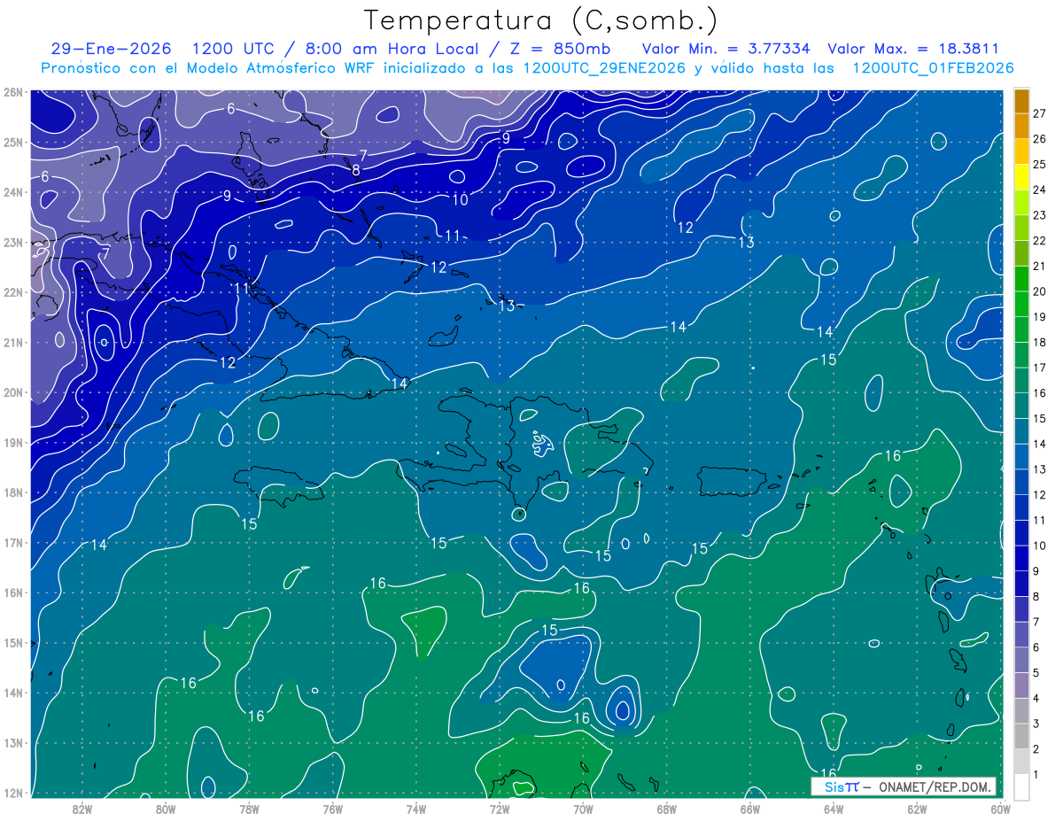Screen dimensions: 1063x821
Task: Click the '12N' latitude axis label
Action: (x=12, y=793)
